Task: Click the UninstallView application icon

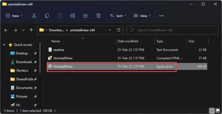Action: tap(50, 66)
